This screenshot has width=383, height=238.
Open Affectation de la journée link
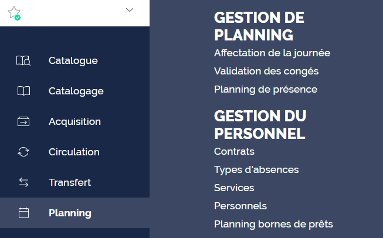click(272, 53)
